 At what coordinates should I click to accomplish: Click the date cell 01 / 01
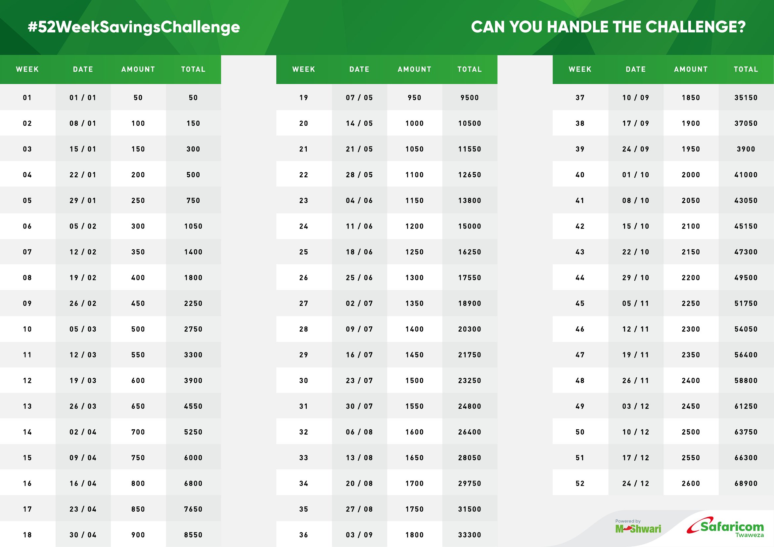point(83,98)
